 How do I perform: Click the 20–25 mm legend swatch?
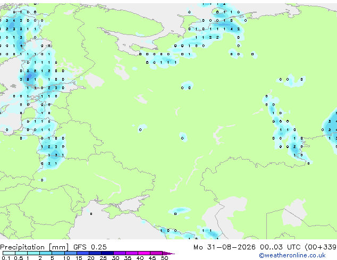tap(95, 253)
